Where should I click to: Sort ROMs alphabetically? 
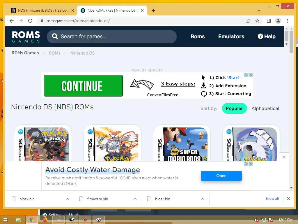(x=265, y=108)
